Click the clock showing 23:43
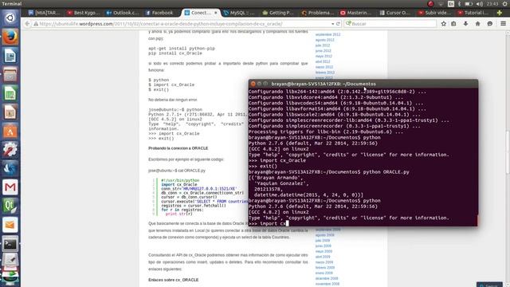The image size is (510, 287). (492, 3)
